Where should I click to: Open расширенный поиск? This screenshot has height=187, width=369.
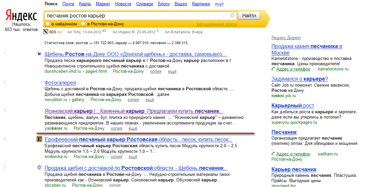(217, 24)
